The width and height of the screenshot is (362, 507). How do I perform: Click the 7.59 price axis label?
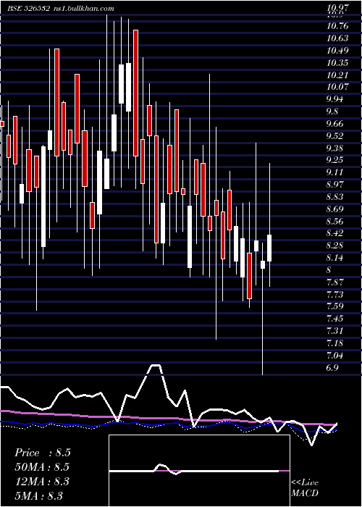pos(334,306)
